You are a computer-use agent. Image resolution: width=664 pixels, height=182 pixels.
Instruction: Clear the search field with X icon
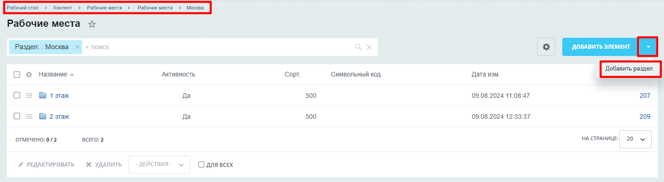click(x=369, y=47)
